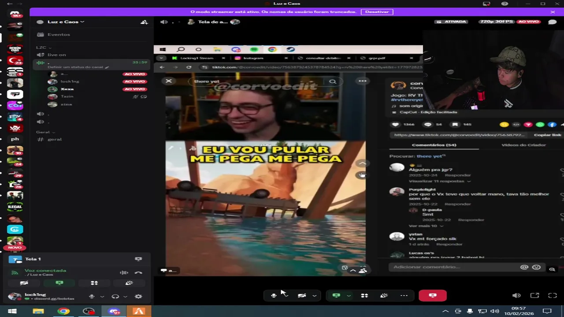Click the ATIVADA badge in header

point(451,22)
